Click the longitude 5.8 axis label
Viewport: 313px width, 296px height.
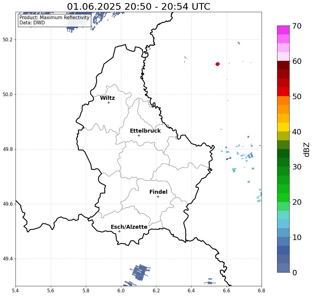click(86, 291)
